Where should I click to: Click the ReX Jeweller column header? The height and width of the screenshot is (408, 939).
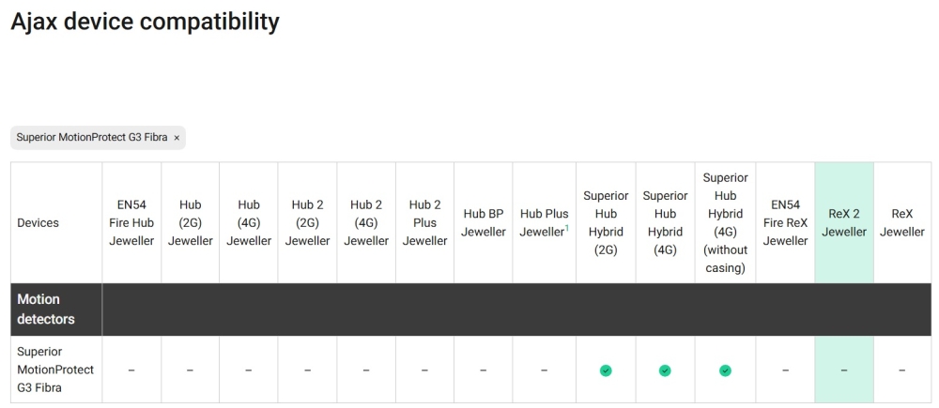point(902,223)
